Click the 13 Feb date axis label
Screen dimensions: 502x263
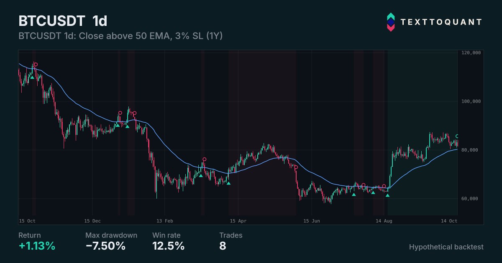click(165, 220)
